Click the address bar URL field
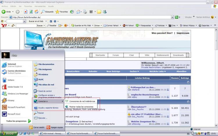218x136 pixels. [90, 17]
